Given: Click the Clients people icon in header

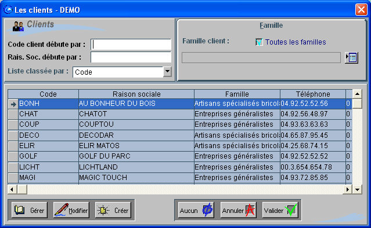Looking at the screenshot, I should coord(18,27).
